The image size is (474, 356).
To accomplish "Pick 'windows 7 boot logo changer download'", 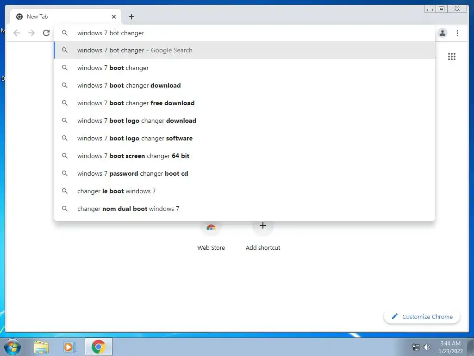I will (x=244, y=121).
